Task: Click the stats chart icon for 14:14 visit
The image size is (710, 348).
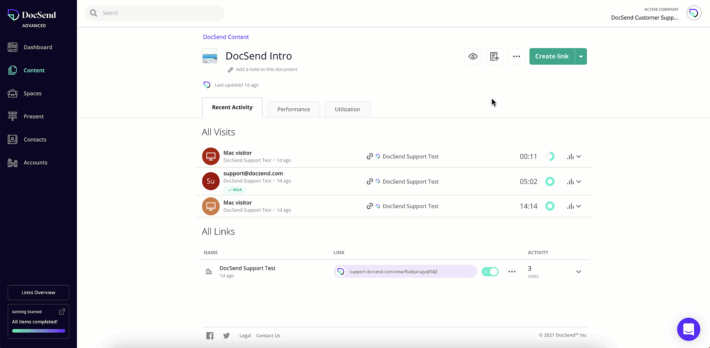Action: 570,207
